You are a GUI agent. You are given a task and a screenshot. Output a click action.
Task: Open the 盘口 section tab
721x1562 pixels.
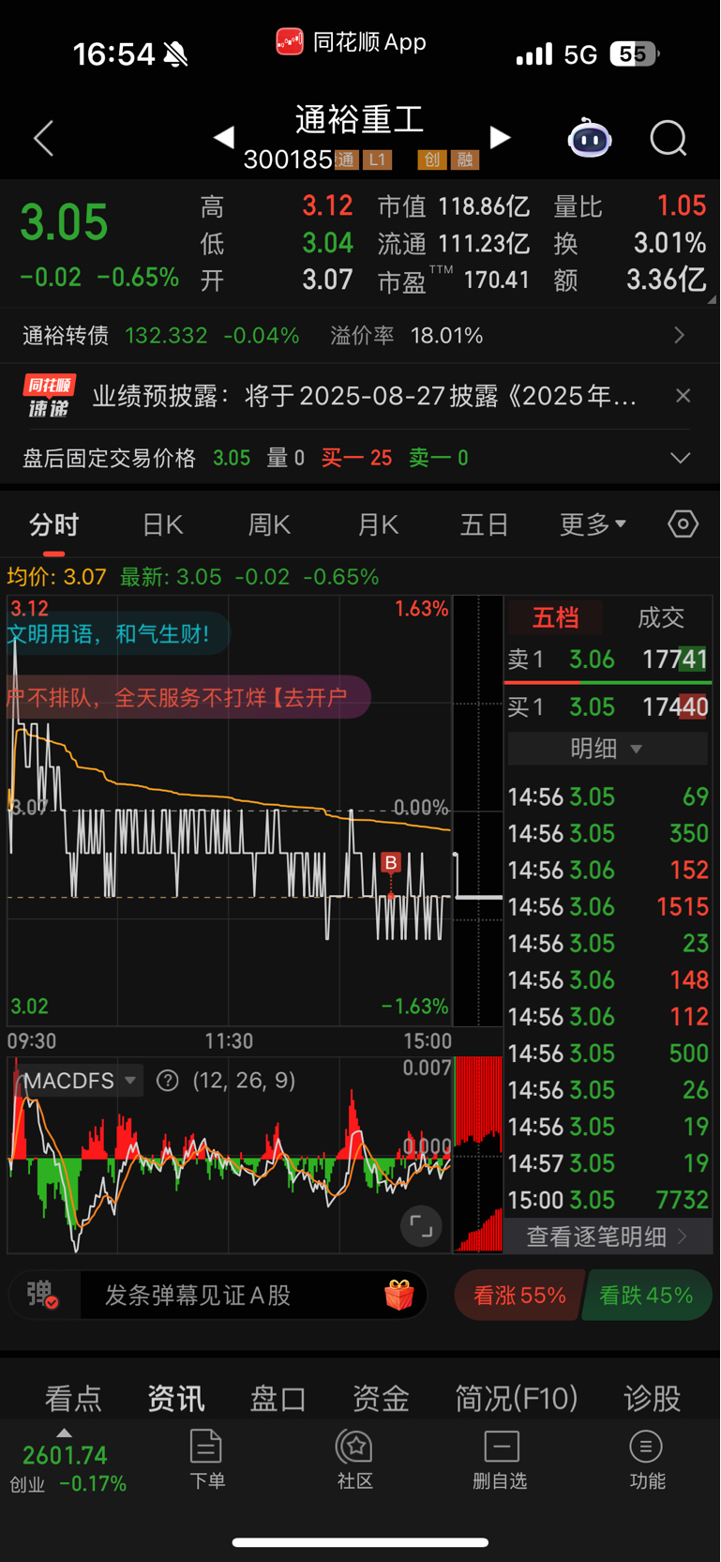(x=278, y=1399)
